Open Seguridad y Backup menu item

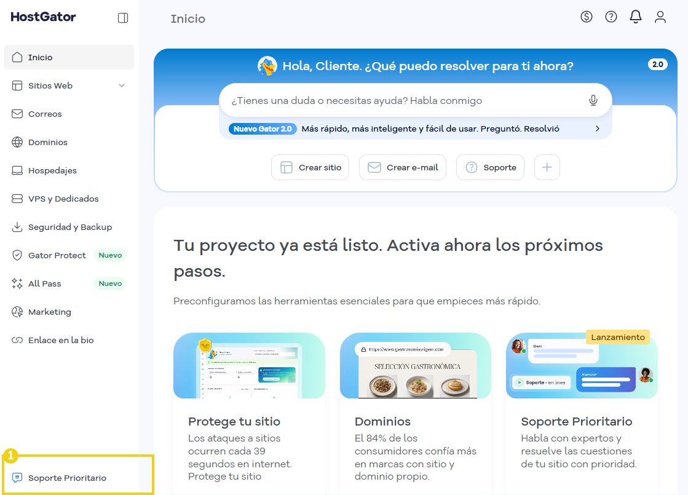tap(69, 227)
